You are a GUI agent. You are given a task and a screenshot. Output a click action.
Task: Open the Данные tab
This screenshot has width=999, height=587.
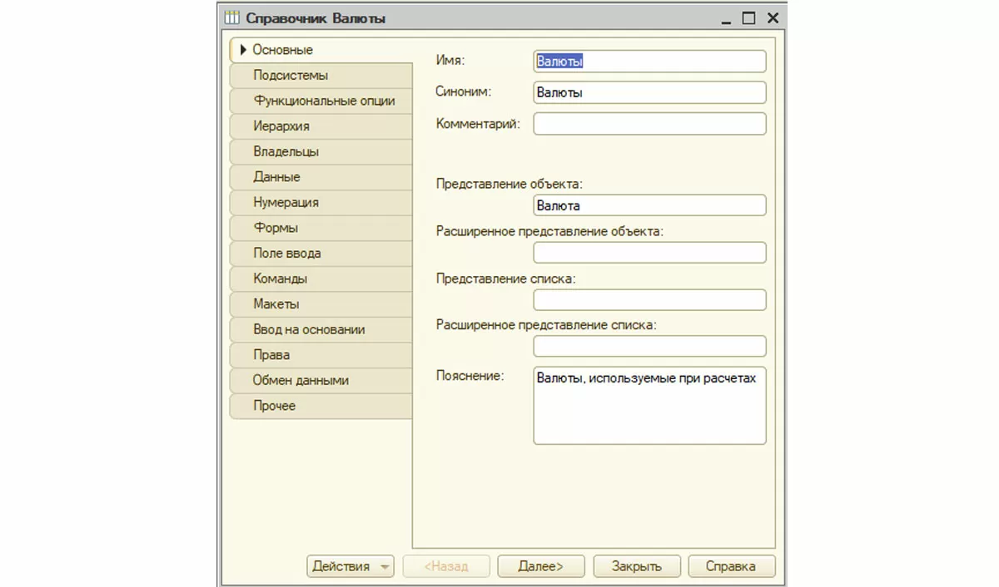276,177
